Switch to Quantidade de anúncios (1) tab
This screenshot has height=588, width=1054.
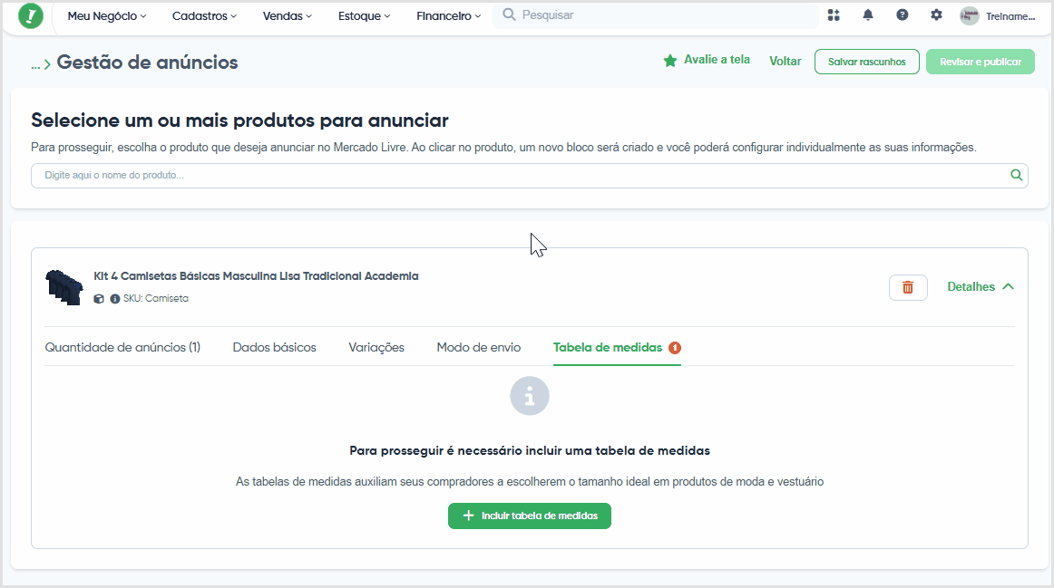coord(122,348)
